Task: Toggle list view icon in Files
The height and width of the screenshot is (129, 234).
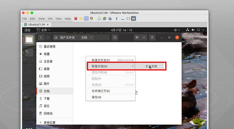Action: (137, 38)
